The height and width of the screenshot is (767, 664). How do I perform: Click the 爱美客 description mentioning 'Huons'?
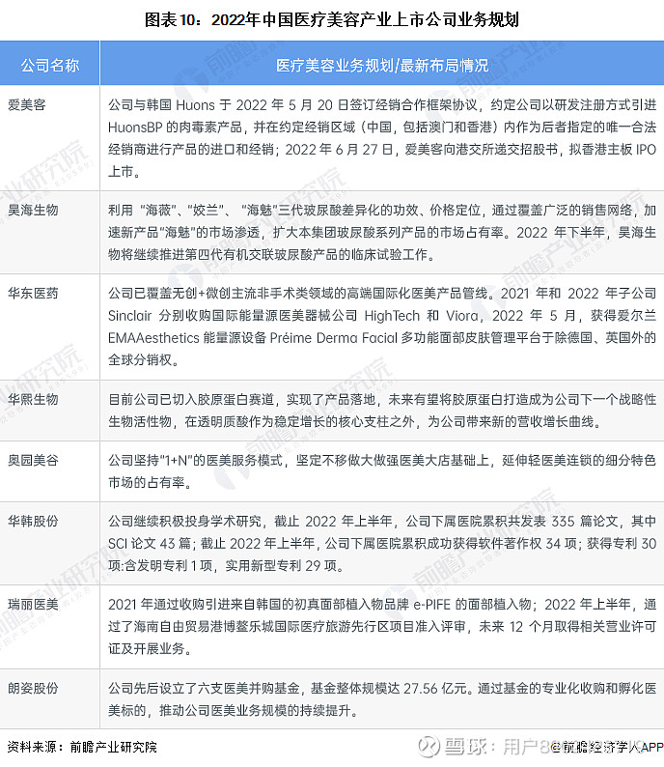click(382, 138)
